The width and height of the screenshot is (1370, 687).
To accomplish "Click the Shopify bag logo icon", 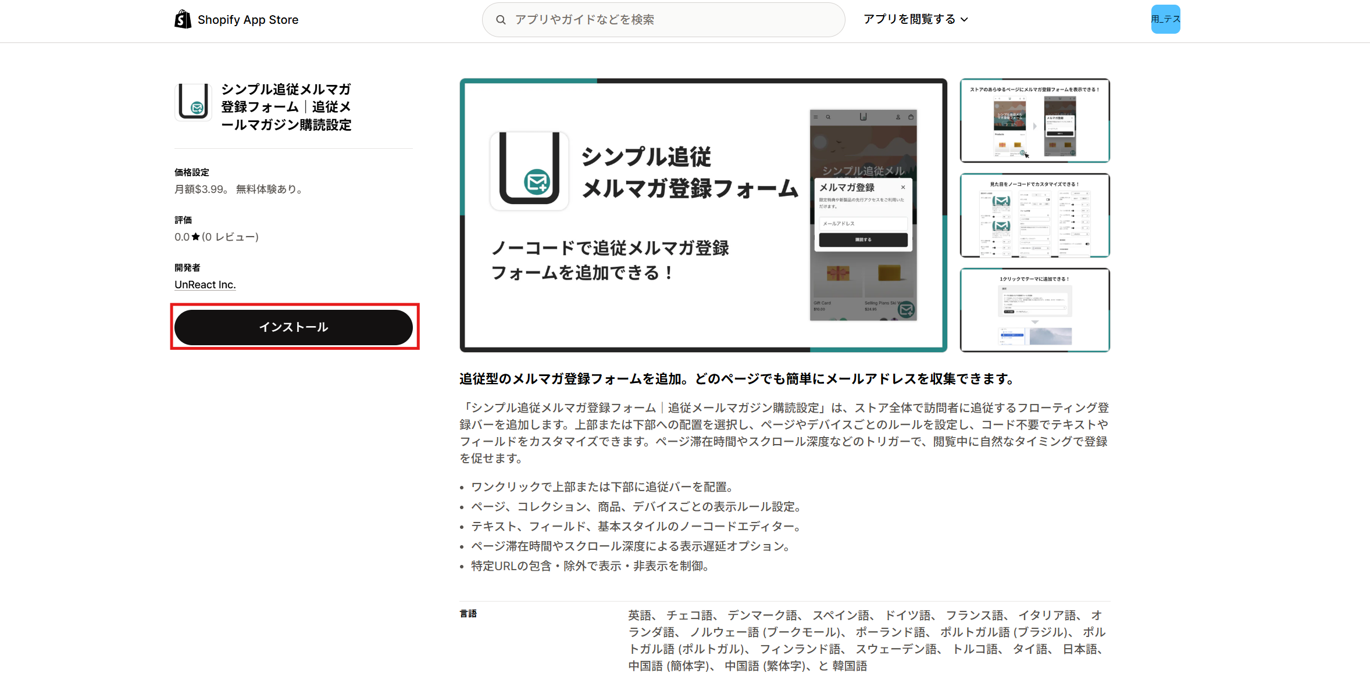I will [183, 19].
